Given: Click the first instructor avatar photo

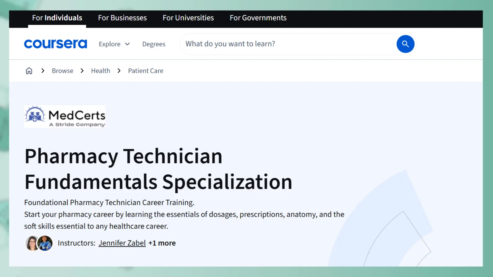Looking at the screenshot, I should 32,243.
